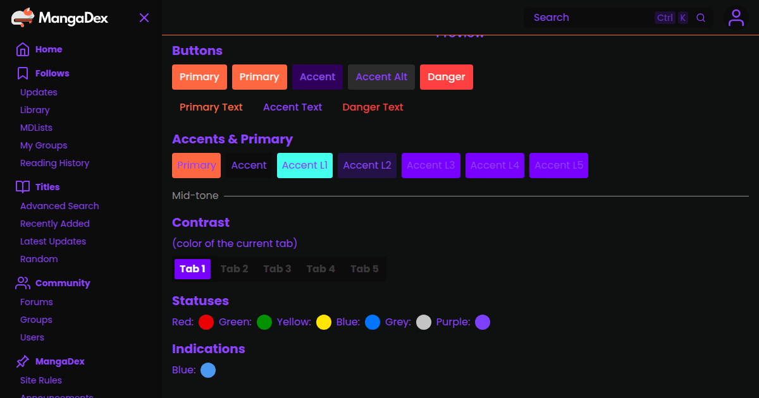
Task: Click the Home house icon
Action: [x=23, y=49]
